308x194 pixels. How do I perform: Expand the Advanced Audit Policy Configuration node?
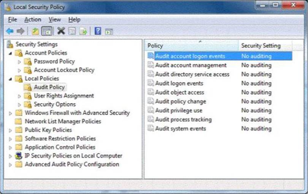point(11,165)
